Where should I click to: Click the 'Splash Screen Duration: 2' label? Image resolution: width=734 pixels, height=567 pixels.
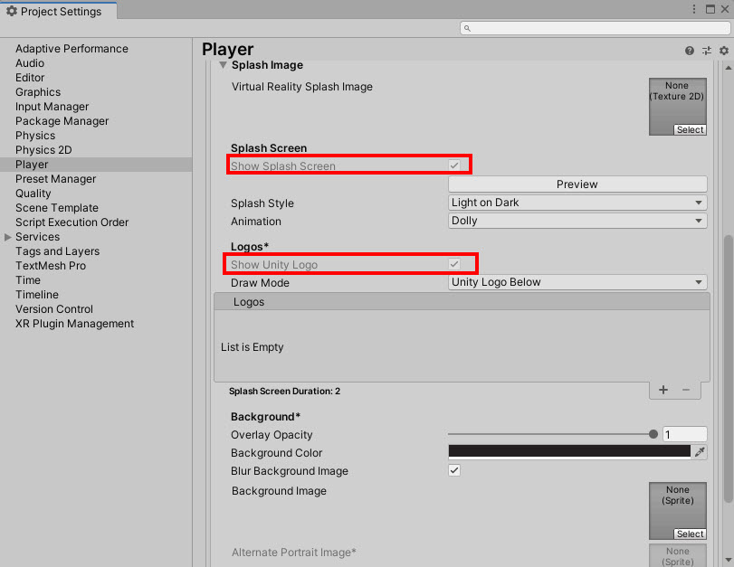coord(284,391)
